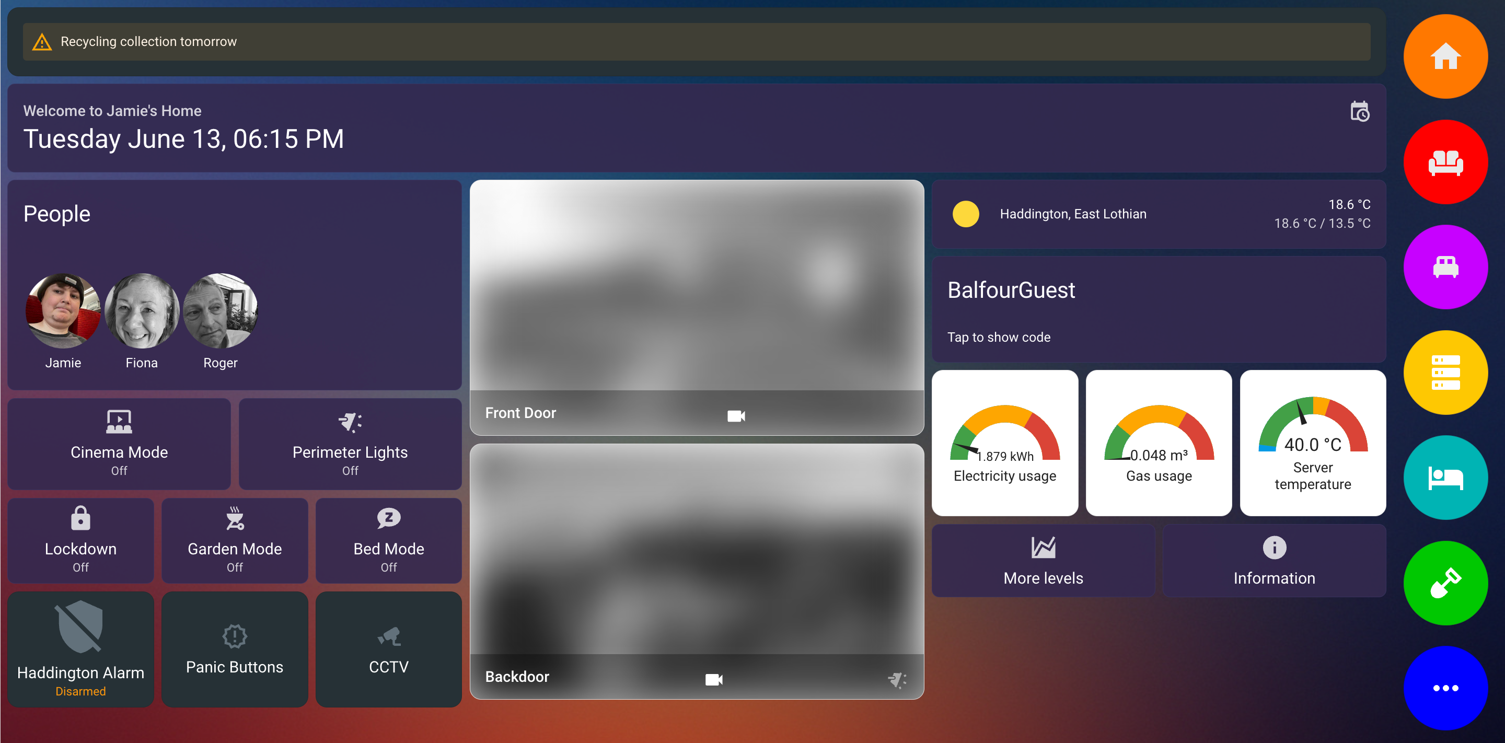Open Panic Buttons

tap(234, 649)
